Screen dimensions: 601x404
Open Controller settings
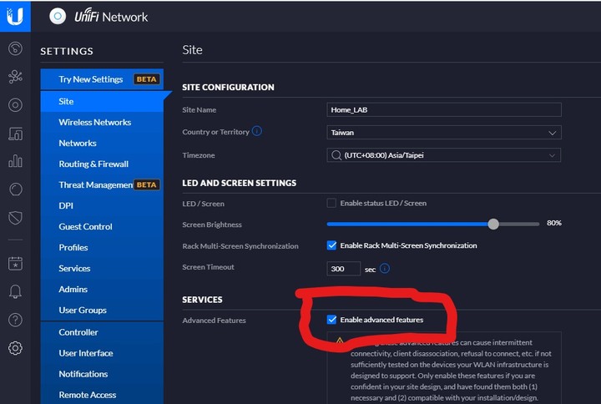[x=103, y=332]
